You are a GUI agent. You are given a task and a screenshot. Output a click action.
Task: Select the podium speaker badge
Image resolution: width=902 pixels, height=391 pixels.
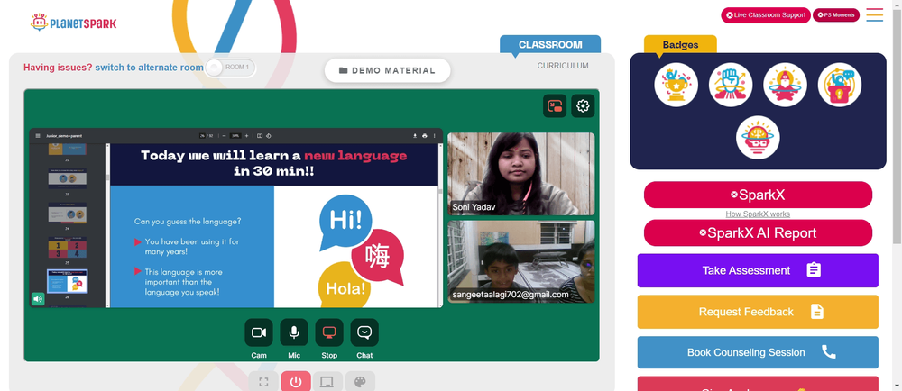click(840, 85)
